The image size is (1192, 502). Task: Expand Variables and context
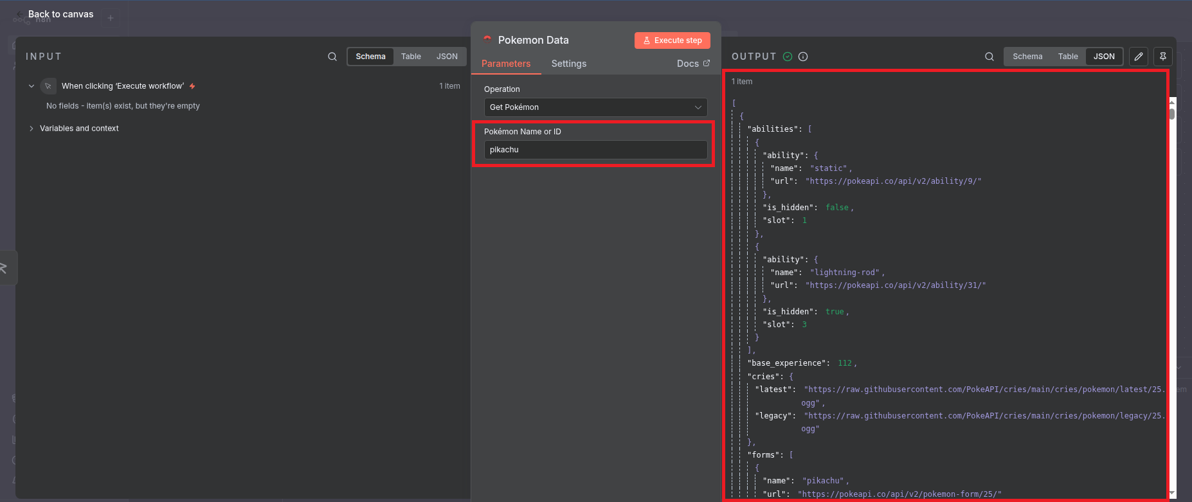point(32,129)
